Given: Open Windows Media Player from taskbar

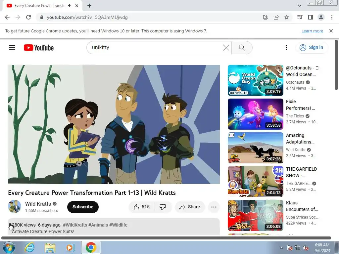Looking at the screenshot, I should (x=70, y=247).
